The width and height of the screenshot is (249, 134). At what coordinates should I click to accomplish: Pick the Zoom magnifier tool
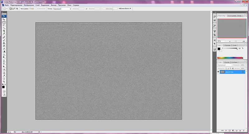4,82
